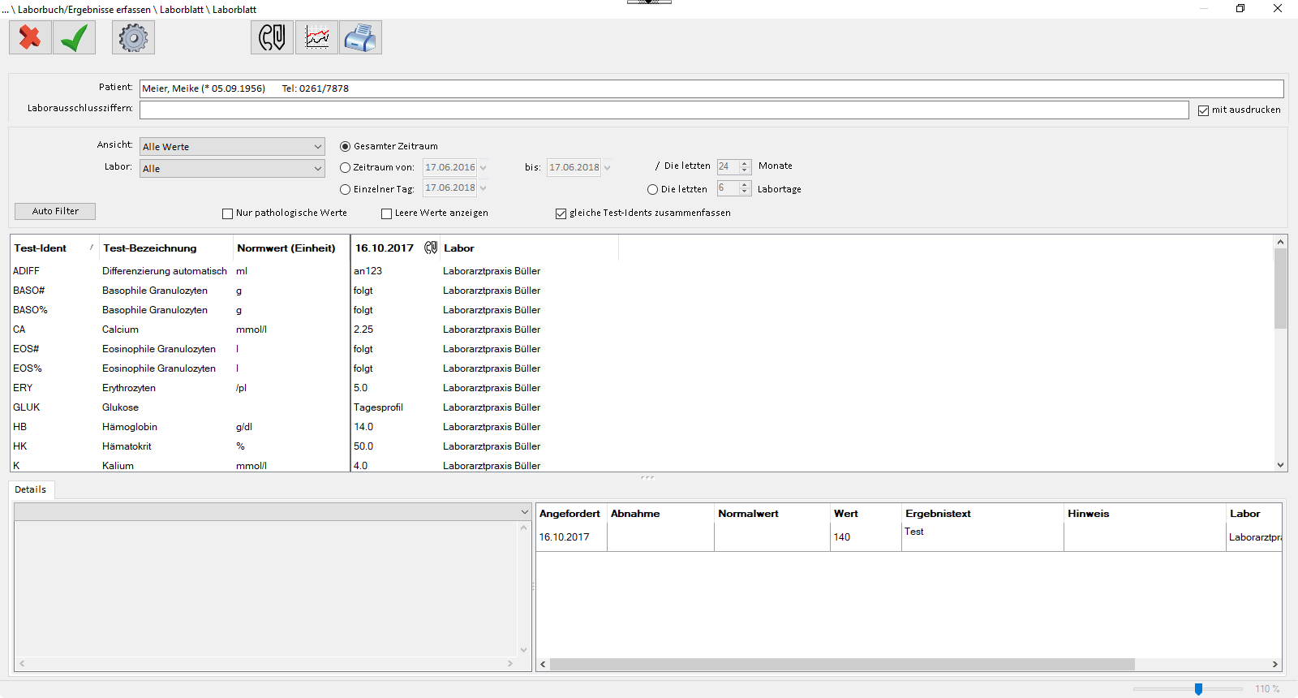
Task: Click into the Laborausschlussziffern input field
Action: (664, 110)
